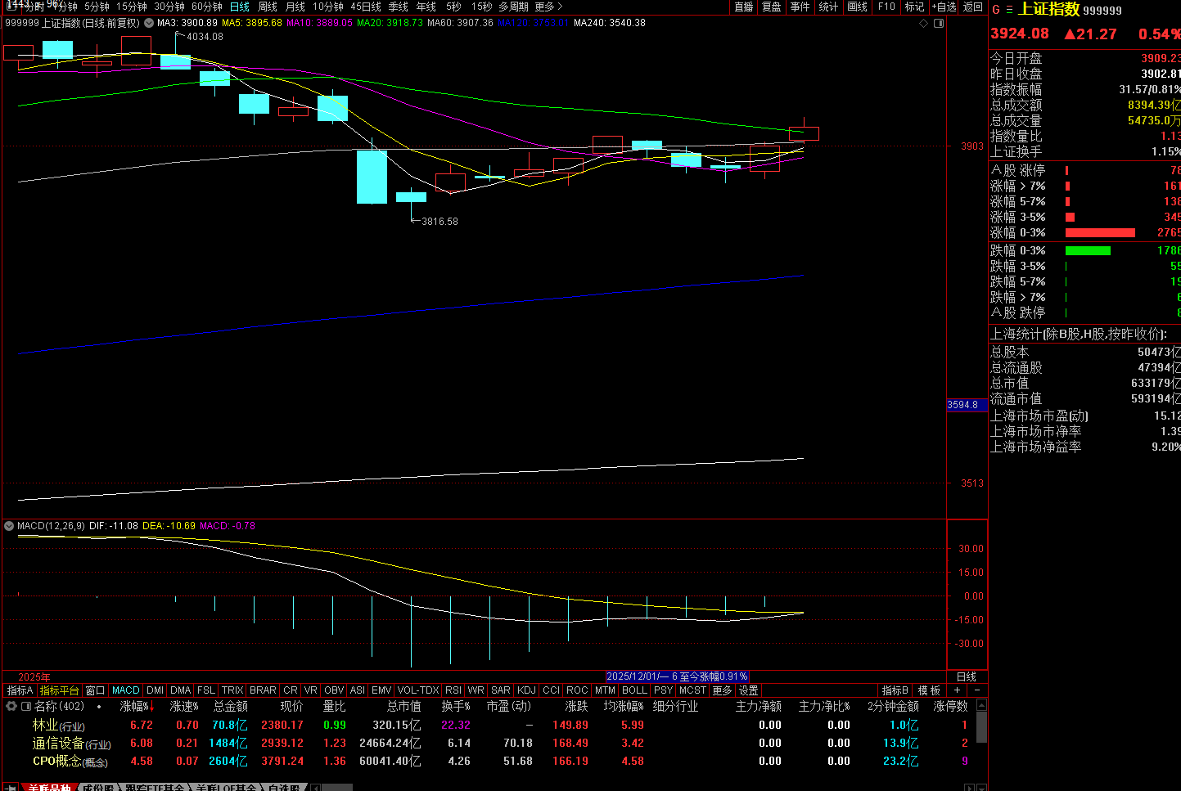Switch to the 60分钟 period tab

pyautogui.click(x=206, y=7)
